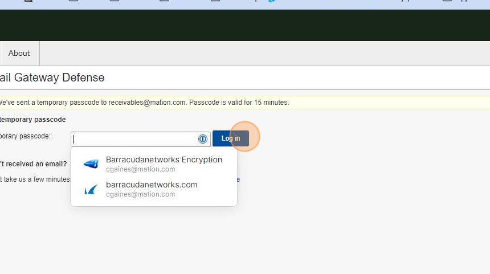
Task: Click the barracudanetworks.com fin logo icon
Action: click(91, 189)
